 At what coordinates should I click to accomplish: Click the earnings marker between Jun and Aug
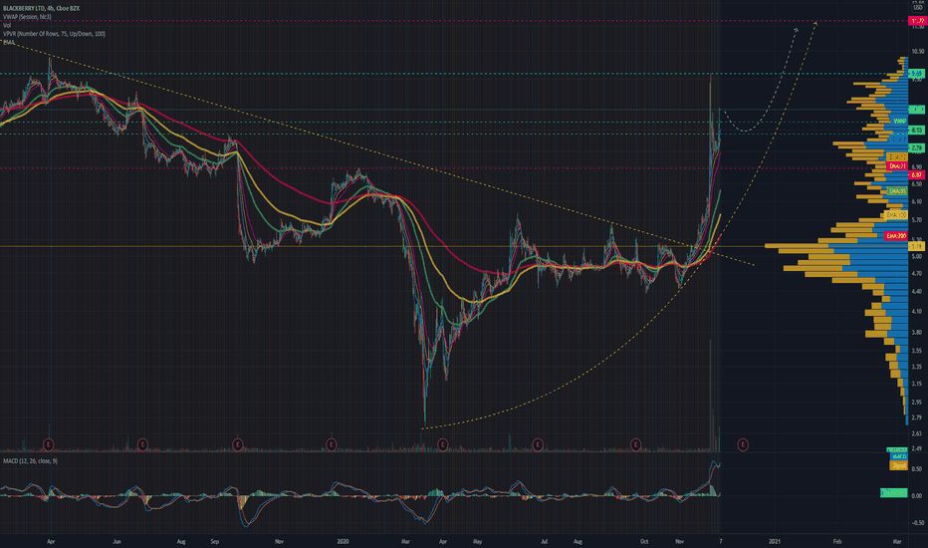[x=142, y=444]
